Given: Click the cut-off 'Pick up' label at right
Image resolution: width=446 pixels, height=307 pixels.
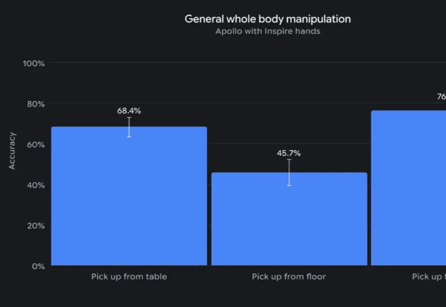Looking at the screenshot, I should point(429,276).
